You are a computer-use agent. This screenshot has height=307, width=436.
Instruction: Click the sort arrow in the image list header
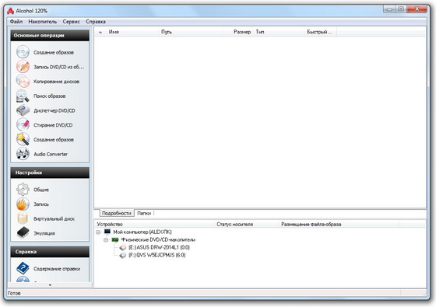(x=100, y=32)
